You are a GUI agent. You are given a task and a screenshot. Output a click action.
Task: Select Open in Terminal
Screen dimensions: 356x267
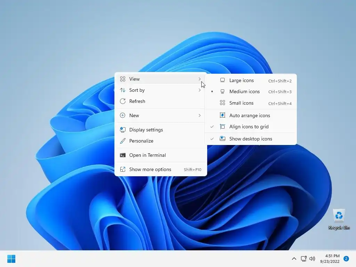pyautogui.click(x=161, y=155)
